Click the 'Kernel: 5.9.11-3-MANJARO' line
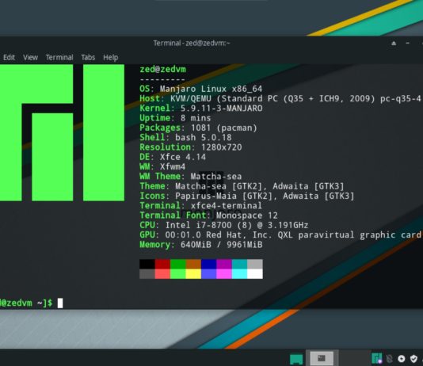Screen dimensions: 423x366 point(201,109)
